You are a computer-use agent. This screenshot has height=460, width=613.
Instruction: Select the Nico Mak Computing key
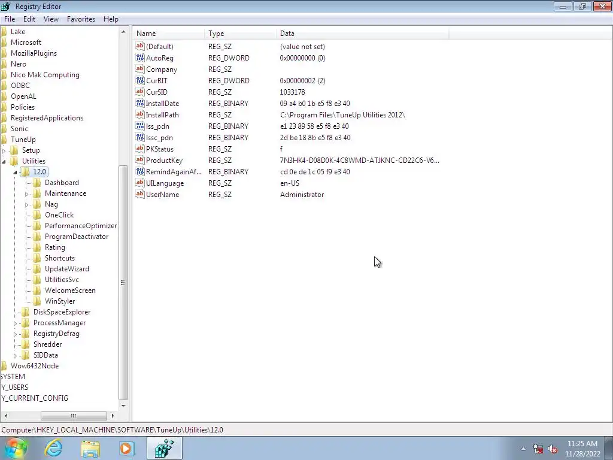45,75
